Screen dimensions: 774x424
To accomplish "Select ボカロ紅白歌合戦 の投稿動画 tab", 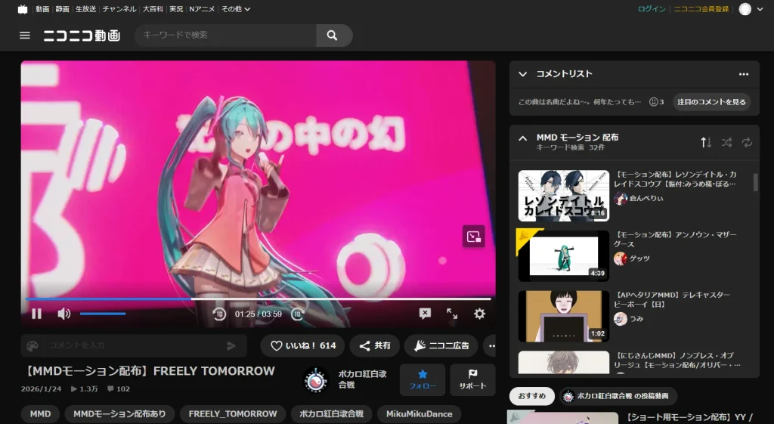I will pyautogui.click(x=618, y=396).
